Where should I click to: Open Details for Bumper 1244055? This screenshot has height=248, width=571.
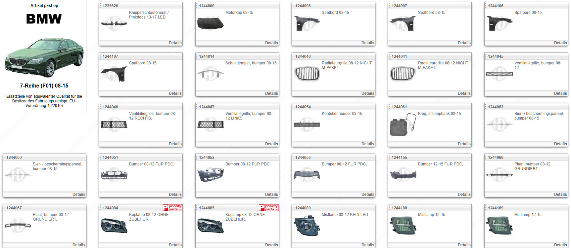pos(368,195)
